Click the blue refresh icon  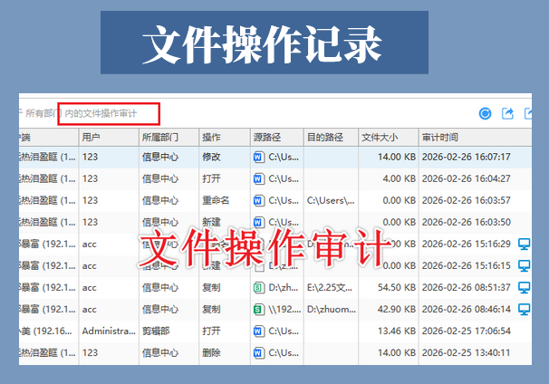(x=485, y=113)
